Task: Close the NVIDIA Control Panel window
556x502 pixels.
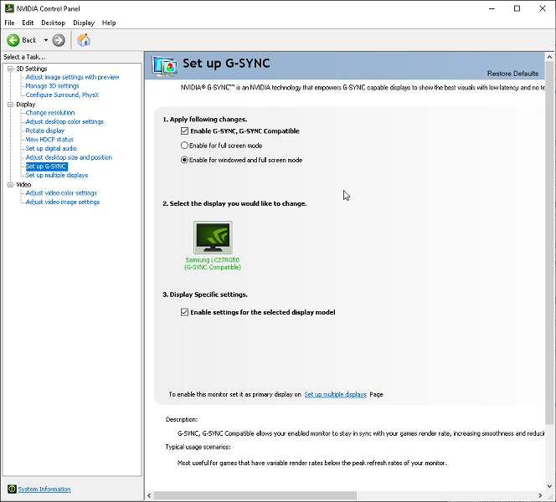Action: click(x=543, y=8)
